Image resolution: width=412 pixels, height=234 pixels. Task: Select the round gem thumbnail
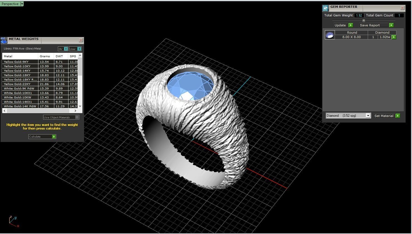click(x=330, y=35)
